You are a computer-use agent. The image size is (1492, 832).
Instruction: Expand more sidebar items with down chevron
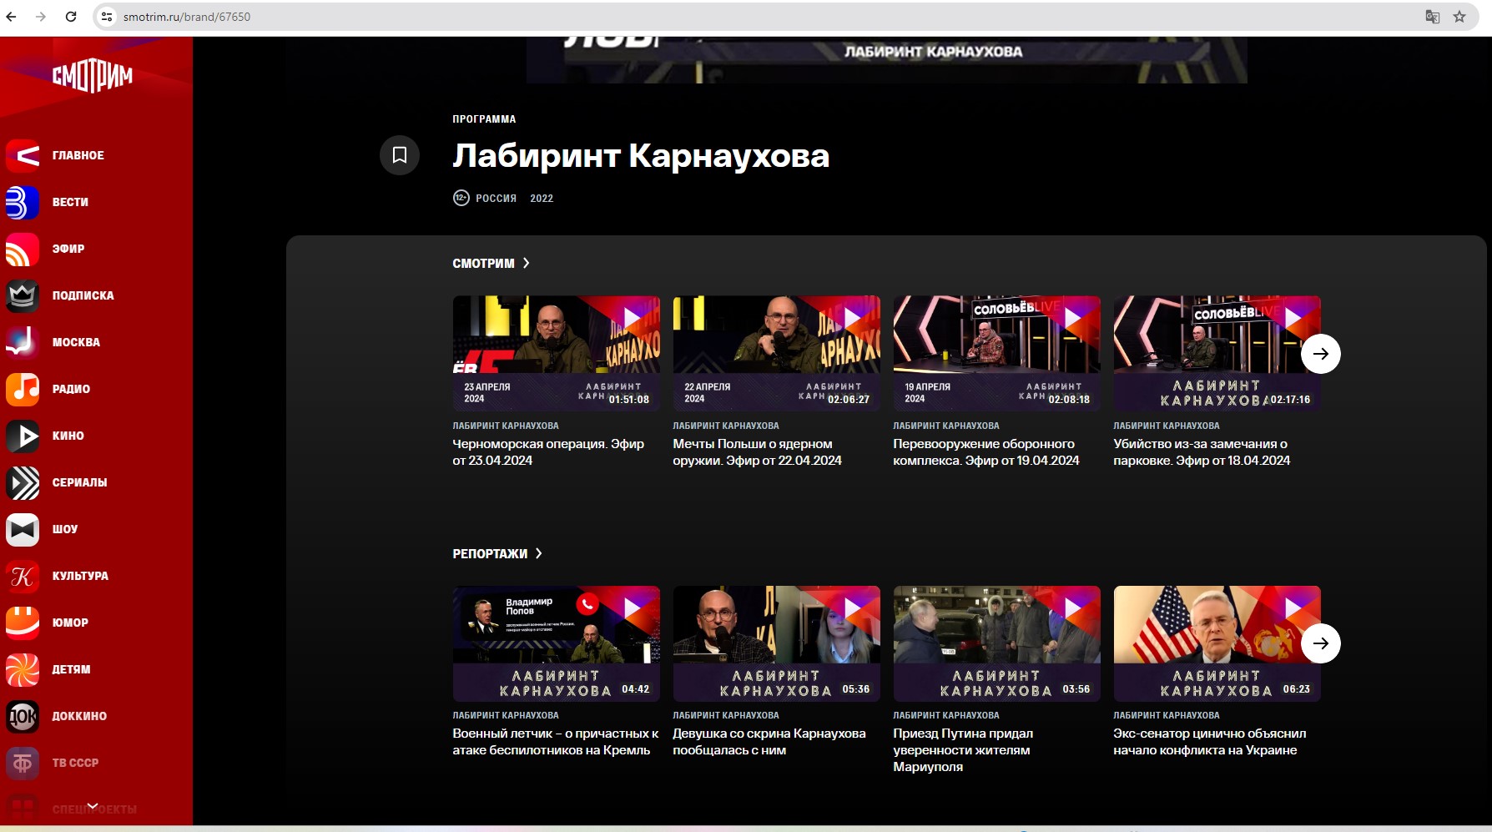[x=93, y=805]
